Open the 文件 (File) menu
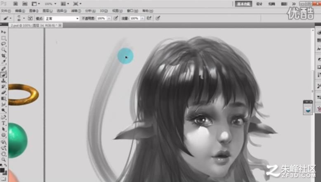The width and height of the screenshot is (321, 182). pos(6,11)
